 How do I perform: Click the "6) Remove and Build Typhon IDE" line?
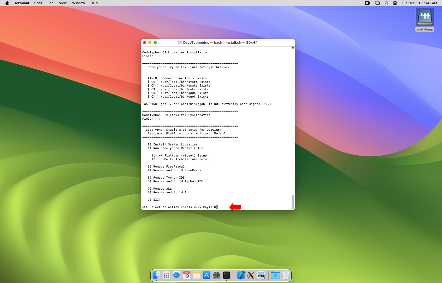tap(175, 181)
